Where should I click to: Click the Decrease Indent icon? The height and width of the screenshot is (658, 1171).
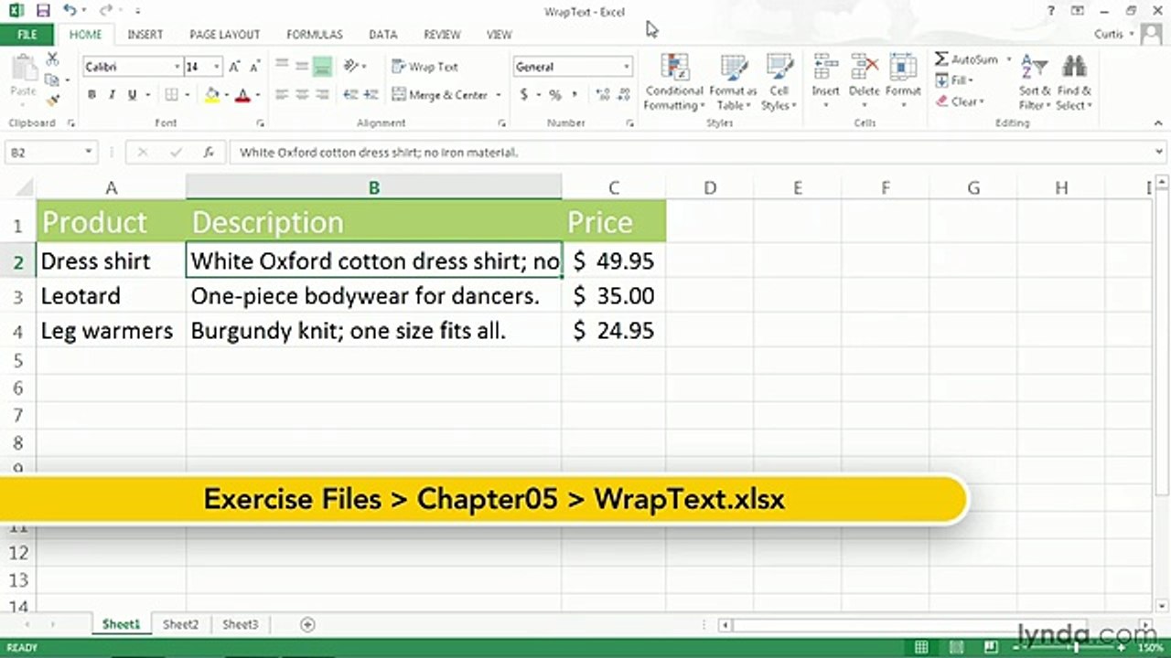[351, 95]
